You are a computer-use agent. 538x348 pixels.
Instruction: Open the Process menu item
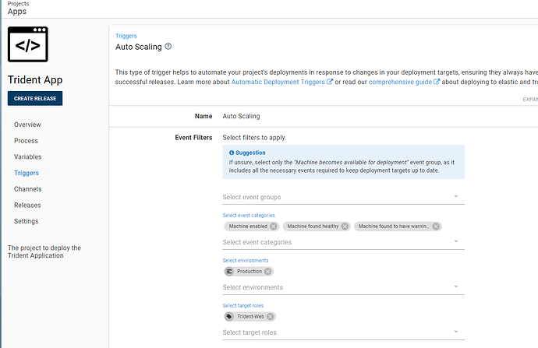26,141
